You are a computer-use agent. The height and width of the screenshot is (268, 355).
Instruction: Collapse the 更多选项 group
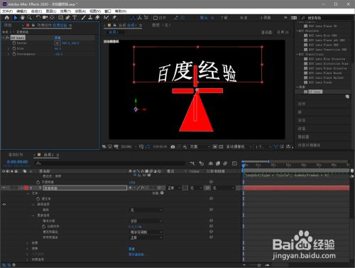coord(33,215)
